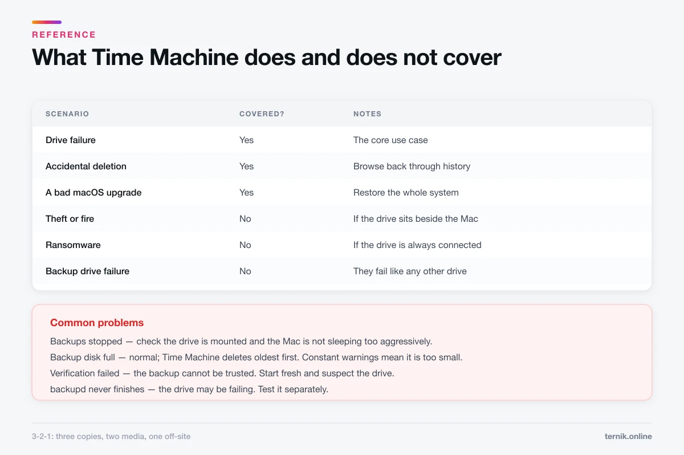Select the 'Backup drive failure' scenario cell
This screenshot has width=684, height=455.
tap(87, 271)
